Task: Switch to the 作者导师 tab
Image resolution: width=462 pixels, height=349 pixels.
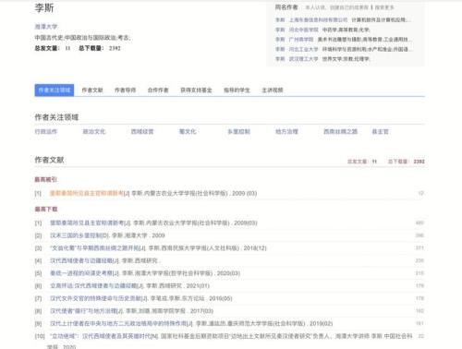Action: [125, 90]
